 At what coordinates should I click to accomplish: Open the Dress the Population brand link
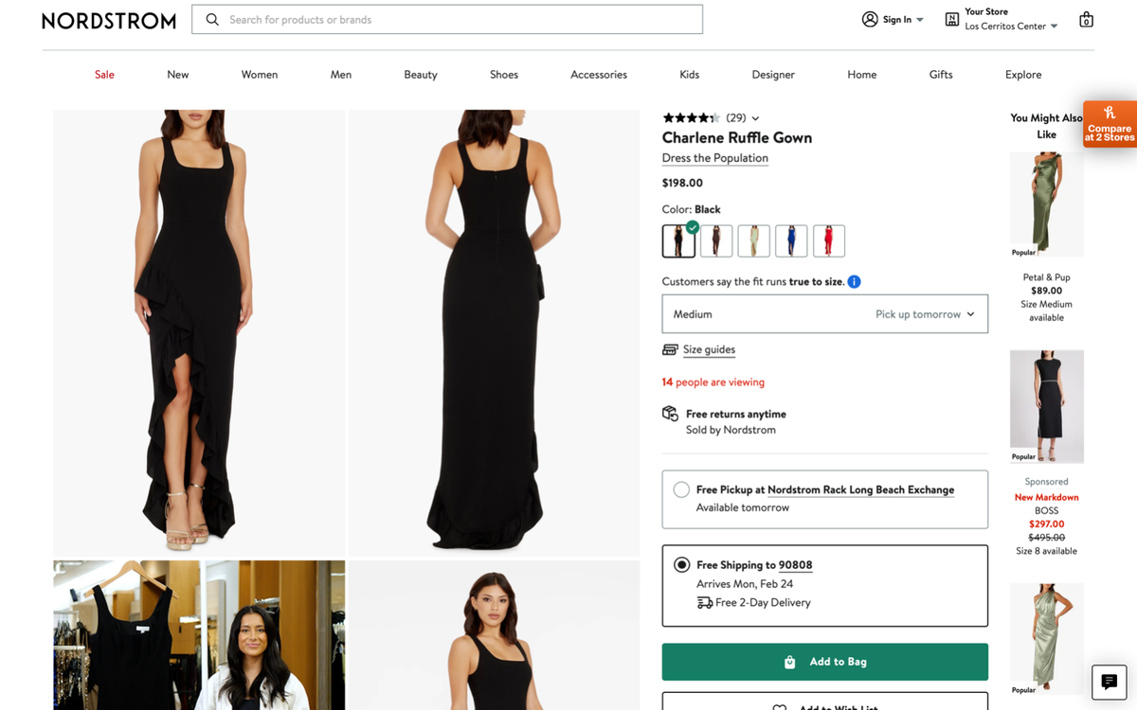pyautogui.click(x=715, y=158)
